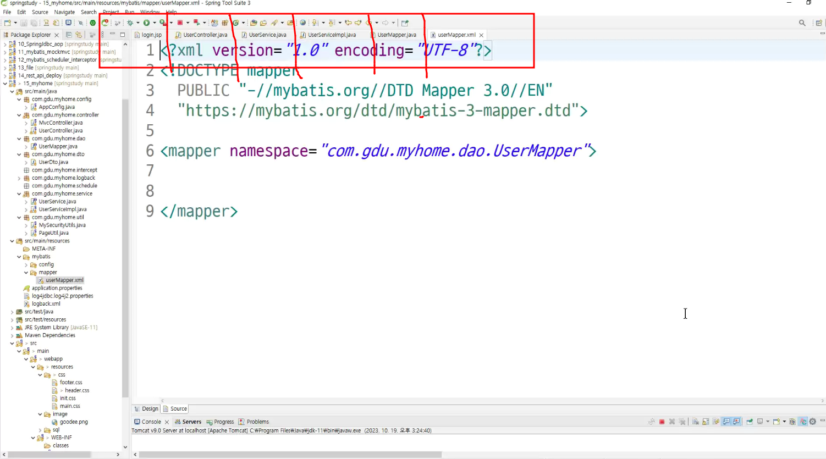Screen dimensions: 826x459
Task: Click the Terminate red square in Console toolbar
Action: coord(662,422)
